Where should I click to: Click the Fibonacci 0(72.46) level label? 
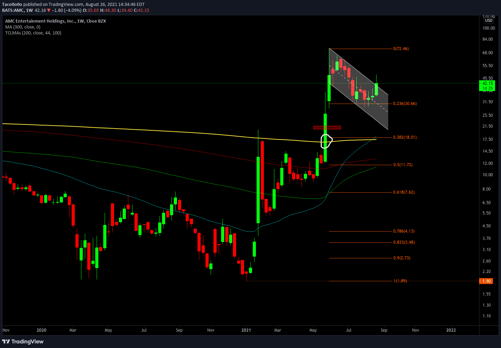tap(401, 49)
